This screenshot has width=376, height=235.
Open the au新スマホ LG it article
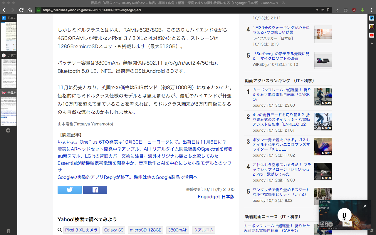coord(138,156)
